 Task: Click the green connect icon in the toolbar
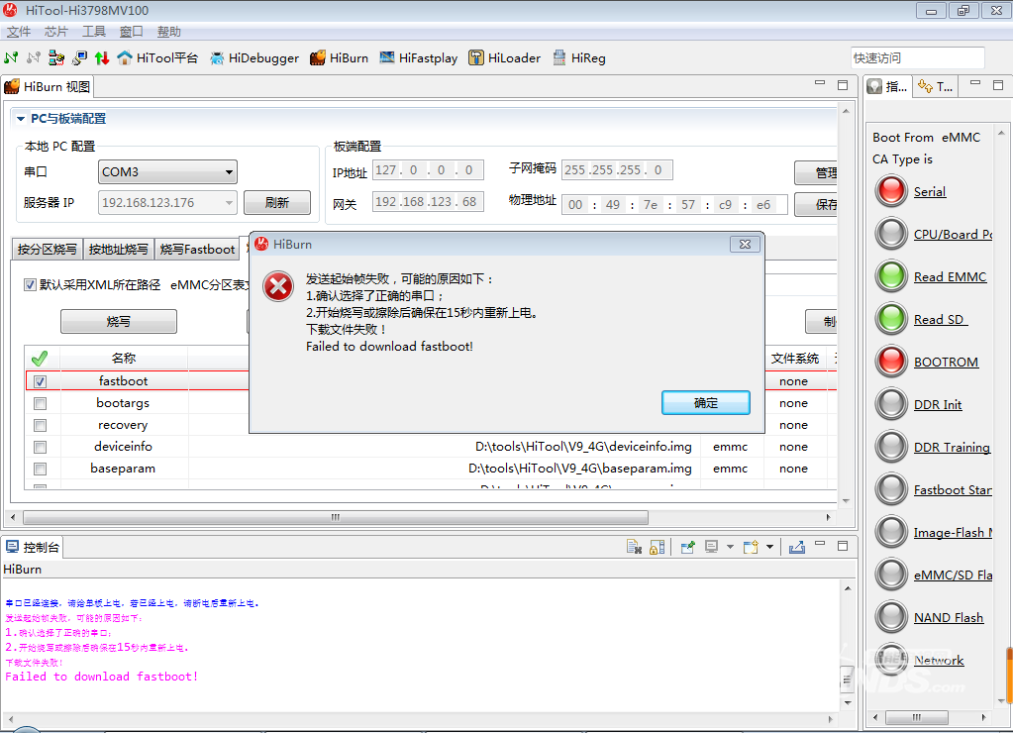pos(11,57)
